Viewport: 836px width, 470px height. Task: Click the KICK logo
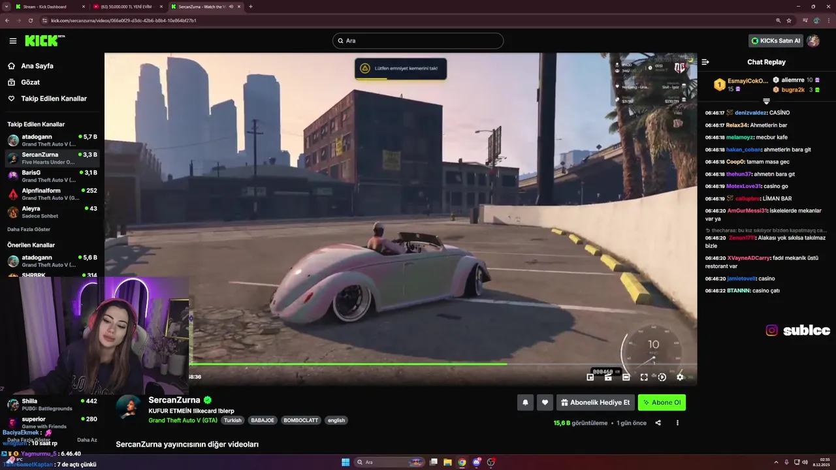click(x=44, y=40)
